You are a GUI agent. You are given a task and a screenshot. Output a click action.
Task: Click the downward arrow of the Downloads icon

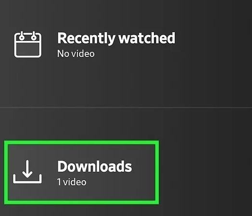coord(27,169)
